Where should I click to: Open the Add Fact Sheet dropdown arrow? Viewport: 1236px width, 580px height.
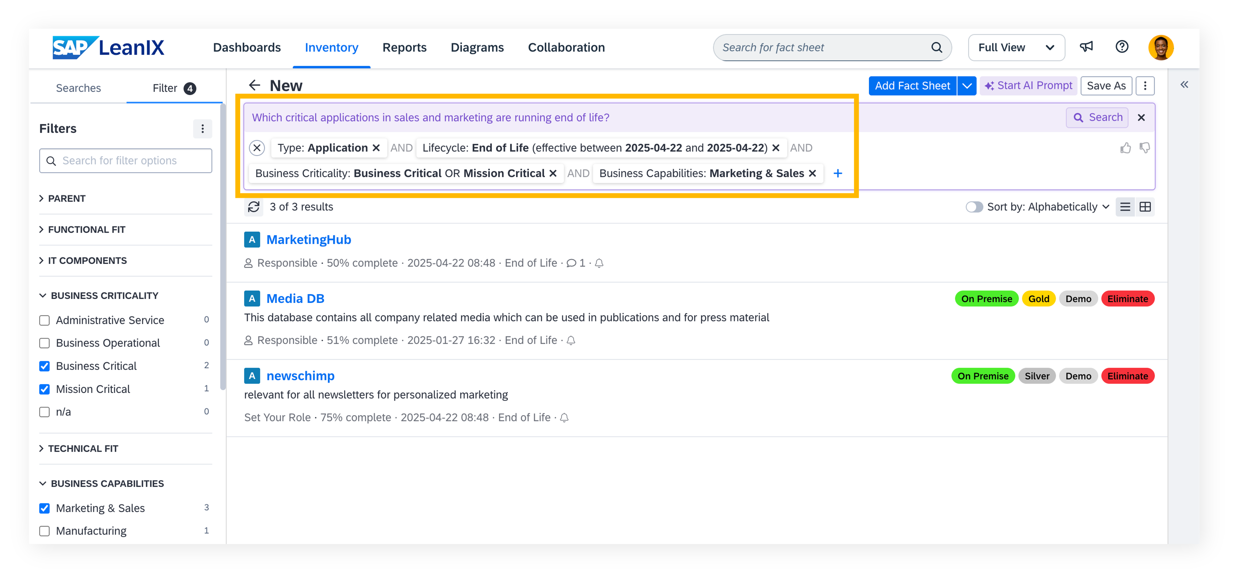pyautogui.click(x=967, y=86)
